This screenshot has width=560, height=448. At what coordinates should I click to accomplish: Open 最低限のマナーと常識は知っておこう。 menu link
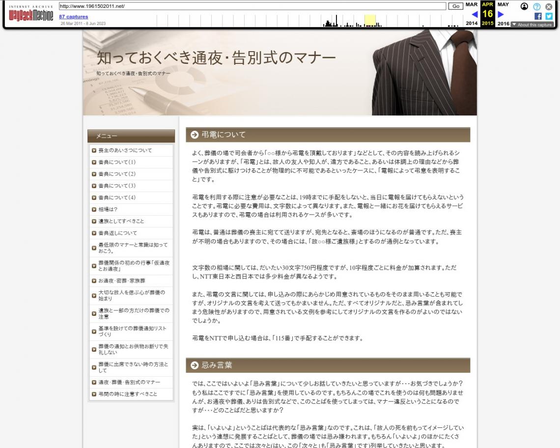[133, 248]
